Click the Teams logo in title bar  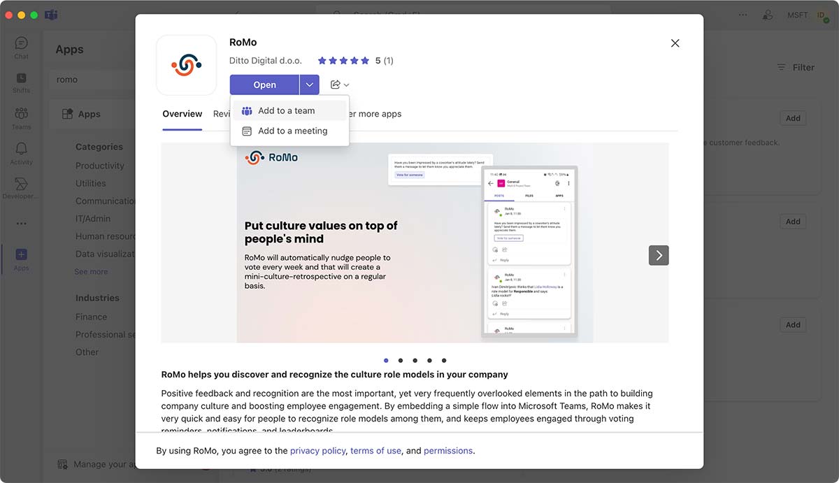point(51,15)
